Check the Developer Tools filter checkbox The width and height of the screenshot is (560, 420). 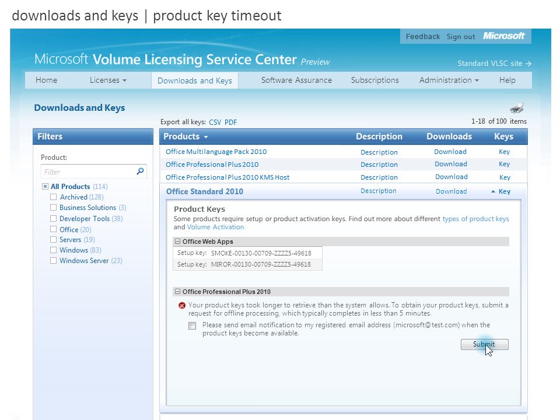(x=53, y=218)
